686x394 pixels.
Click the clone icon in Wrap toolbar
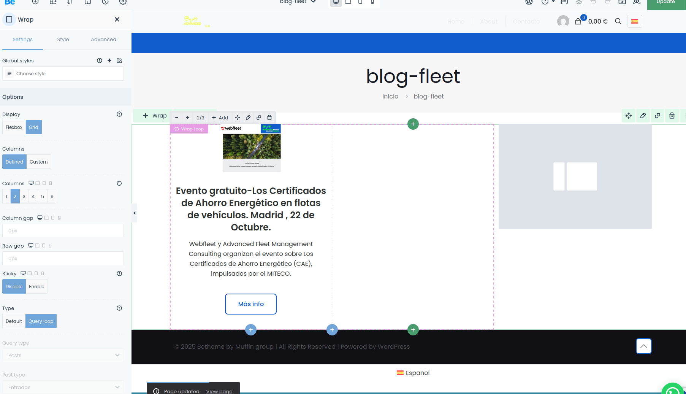click(259, 118)
